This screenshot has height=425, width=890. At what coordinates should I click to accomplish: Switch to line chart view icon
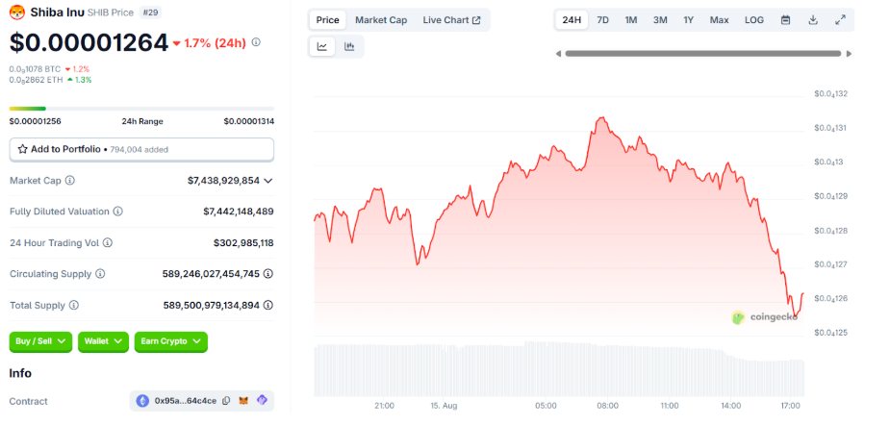click(x=321, y=46)
